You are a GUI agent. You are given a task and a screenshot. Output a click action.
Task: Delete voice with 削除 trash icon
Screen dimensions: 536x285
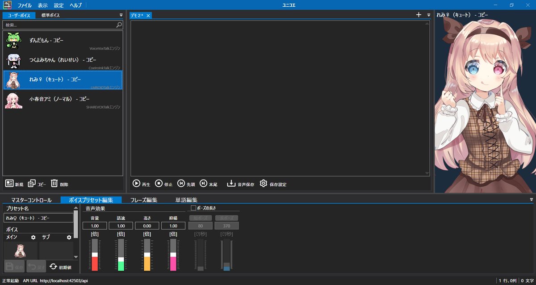(x=54, y=184)
